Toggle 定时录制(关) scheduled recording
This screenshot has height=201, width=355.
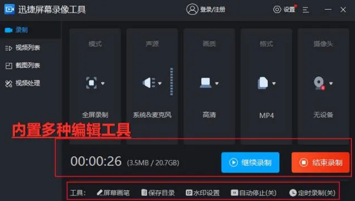tap(312, 193)
